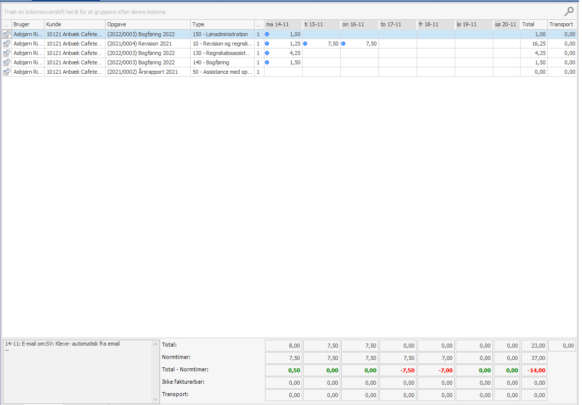Select the 'ma 14-11' day column header
582x405 pixels.
click(283, 24)
